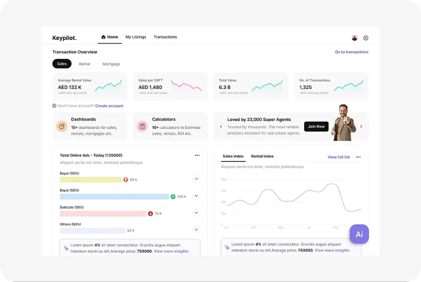Expand the Dubizzle row chevron

(x=196, y=213)
